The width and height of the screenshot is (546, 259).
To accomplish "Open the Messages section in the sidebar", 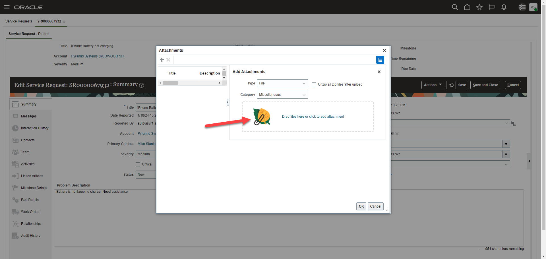I will [28, 116].
